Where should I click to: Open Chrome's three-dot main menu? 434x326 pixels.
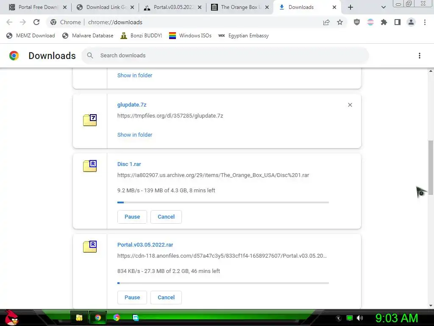[x=425, y=22]
